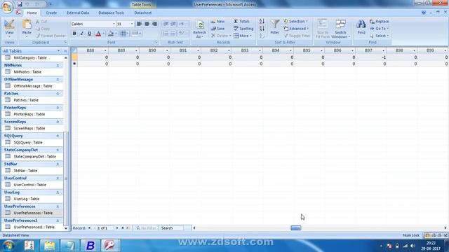Open the Selection filter dropdown
This screenshot has height=252, width=449.
296,22
